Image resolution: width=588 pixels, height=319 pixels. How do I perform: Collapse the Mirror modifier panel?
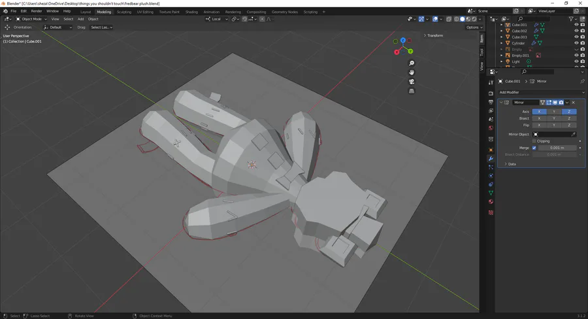coord(501,103)
